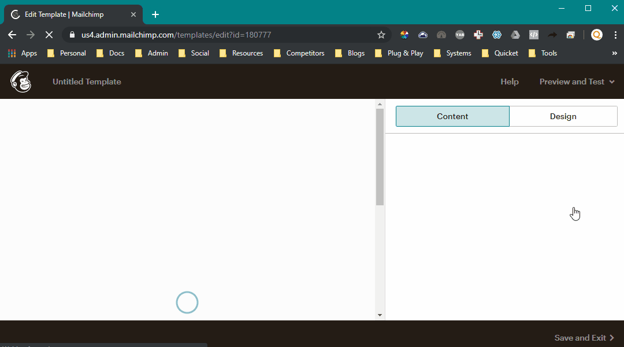Open the Docs bookmarks folder
This screenshot has height=347, width=624.
pyautogui.click(x=110, y=53)
